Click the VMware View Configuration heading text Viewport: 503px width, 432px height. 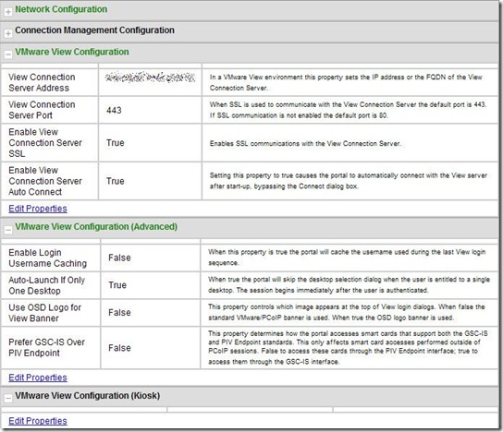72,52
